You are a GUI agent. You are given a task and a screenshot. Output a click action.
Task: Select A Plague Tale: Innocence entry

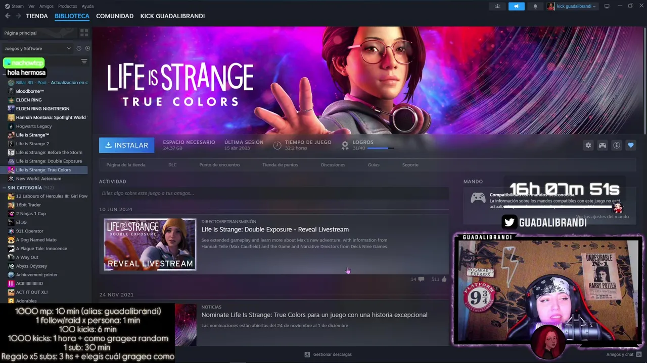pyautogui.click(x=41, y=249)
